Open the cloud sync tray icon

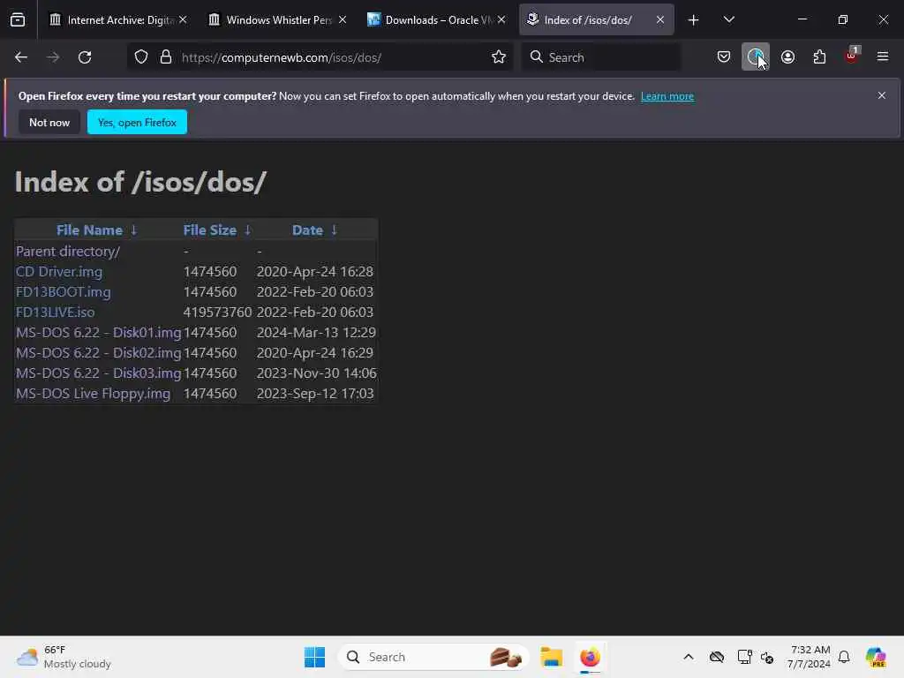(x=717, y=657)
